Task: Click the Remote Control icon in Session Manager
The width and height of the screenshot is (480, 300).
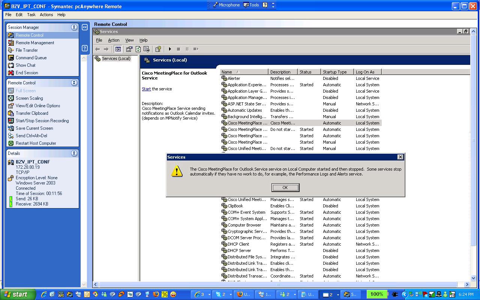Action: (x=11, y=35)
